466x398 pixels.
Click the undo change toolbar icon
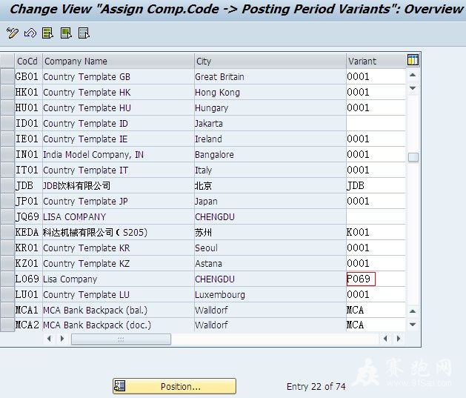coord(30,33)
